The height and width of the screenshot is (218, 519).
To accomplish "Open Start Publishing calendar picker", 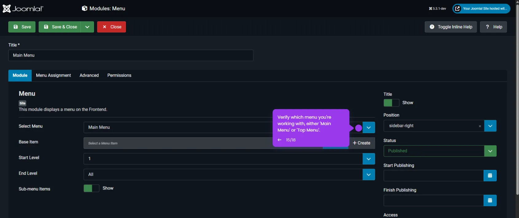I will pyautogui.click(x=490, y=176).
